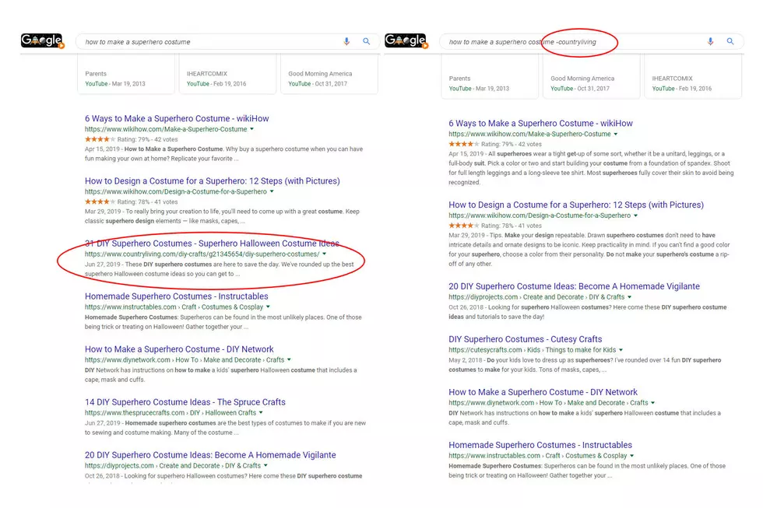Open '31 DIY Superhero Costumes' Country Living result
The image size is (763, 508).
(212, 243)
